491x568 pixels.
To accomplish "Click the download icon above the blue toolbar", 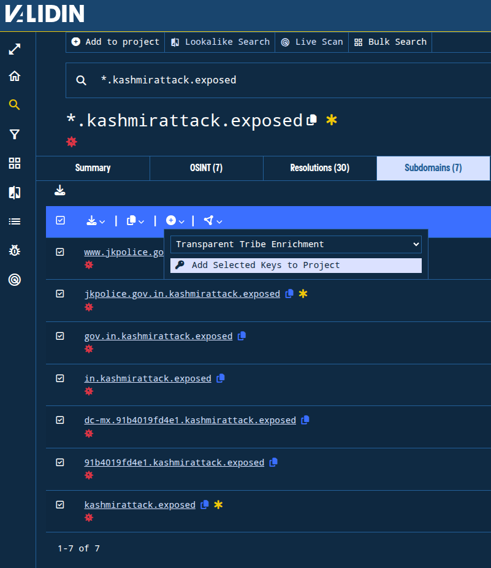I will tap(59, 190).
